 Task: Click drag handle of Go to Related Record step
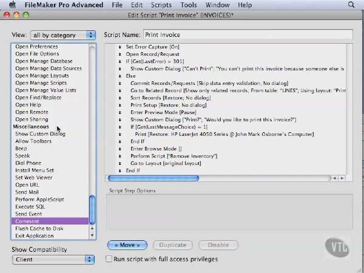tap(120, 90)
